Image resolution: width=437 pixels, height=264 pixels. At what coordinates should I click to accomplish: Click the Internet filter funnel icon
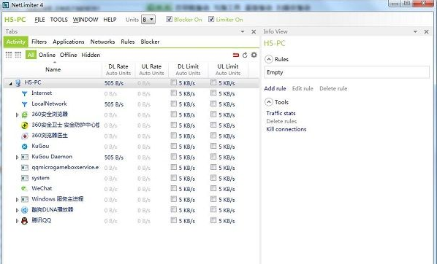(25, 93)
